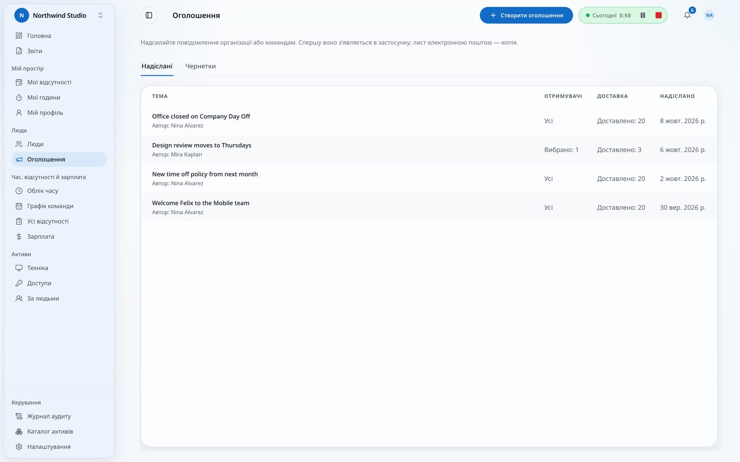Open Графік команди calendar
Viewport: 740px width, 462px height.
(59, 206)
